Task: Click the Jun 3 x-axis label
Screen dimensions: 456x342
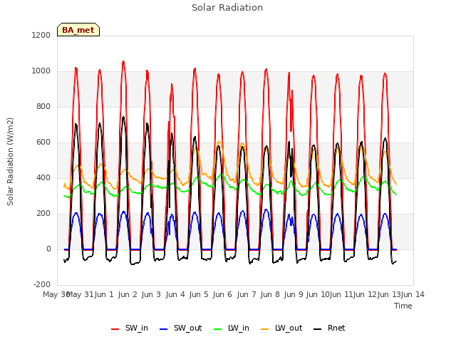Action: point(151,294)
